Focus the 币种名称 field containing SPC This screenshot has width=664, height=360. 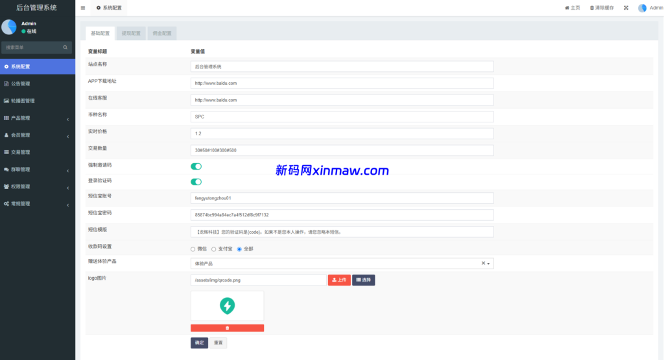point(342,117)
